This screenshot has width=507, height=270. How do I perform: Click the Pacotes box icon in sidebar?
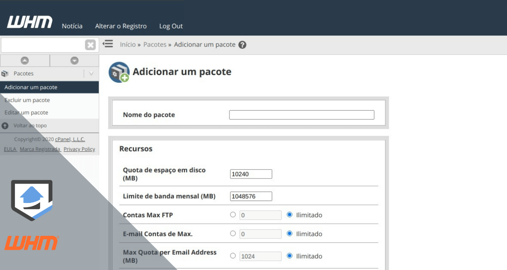click(x=5, y=73)
